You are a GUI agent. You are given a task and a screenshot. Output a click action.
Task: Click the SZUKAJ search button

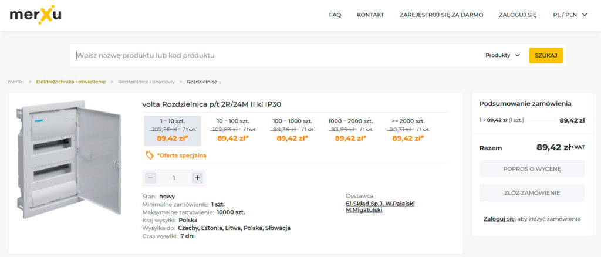pyautogui.click(x=546, y=55)
